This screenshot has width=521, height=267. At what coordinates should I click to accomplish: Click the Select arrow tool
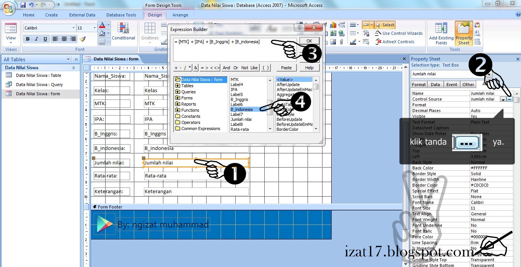click(385, 25)
